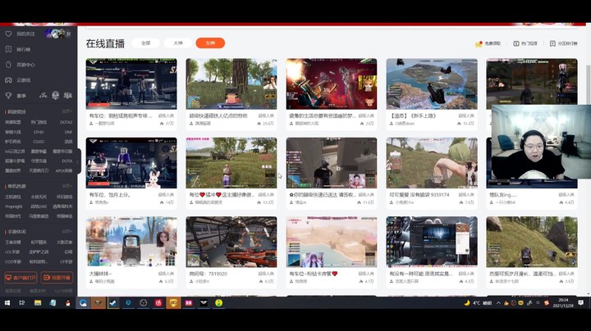Open the DOTA2 category
This screenshot has height=331, width=591.
(66, 122)
